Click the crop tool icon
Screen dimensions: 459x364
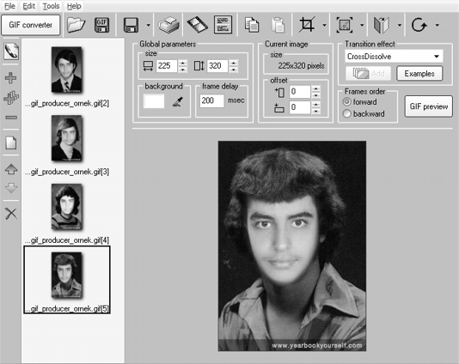[307, 24]
